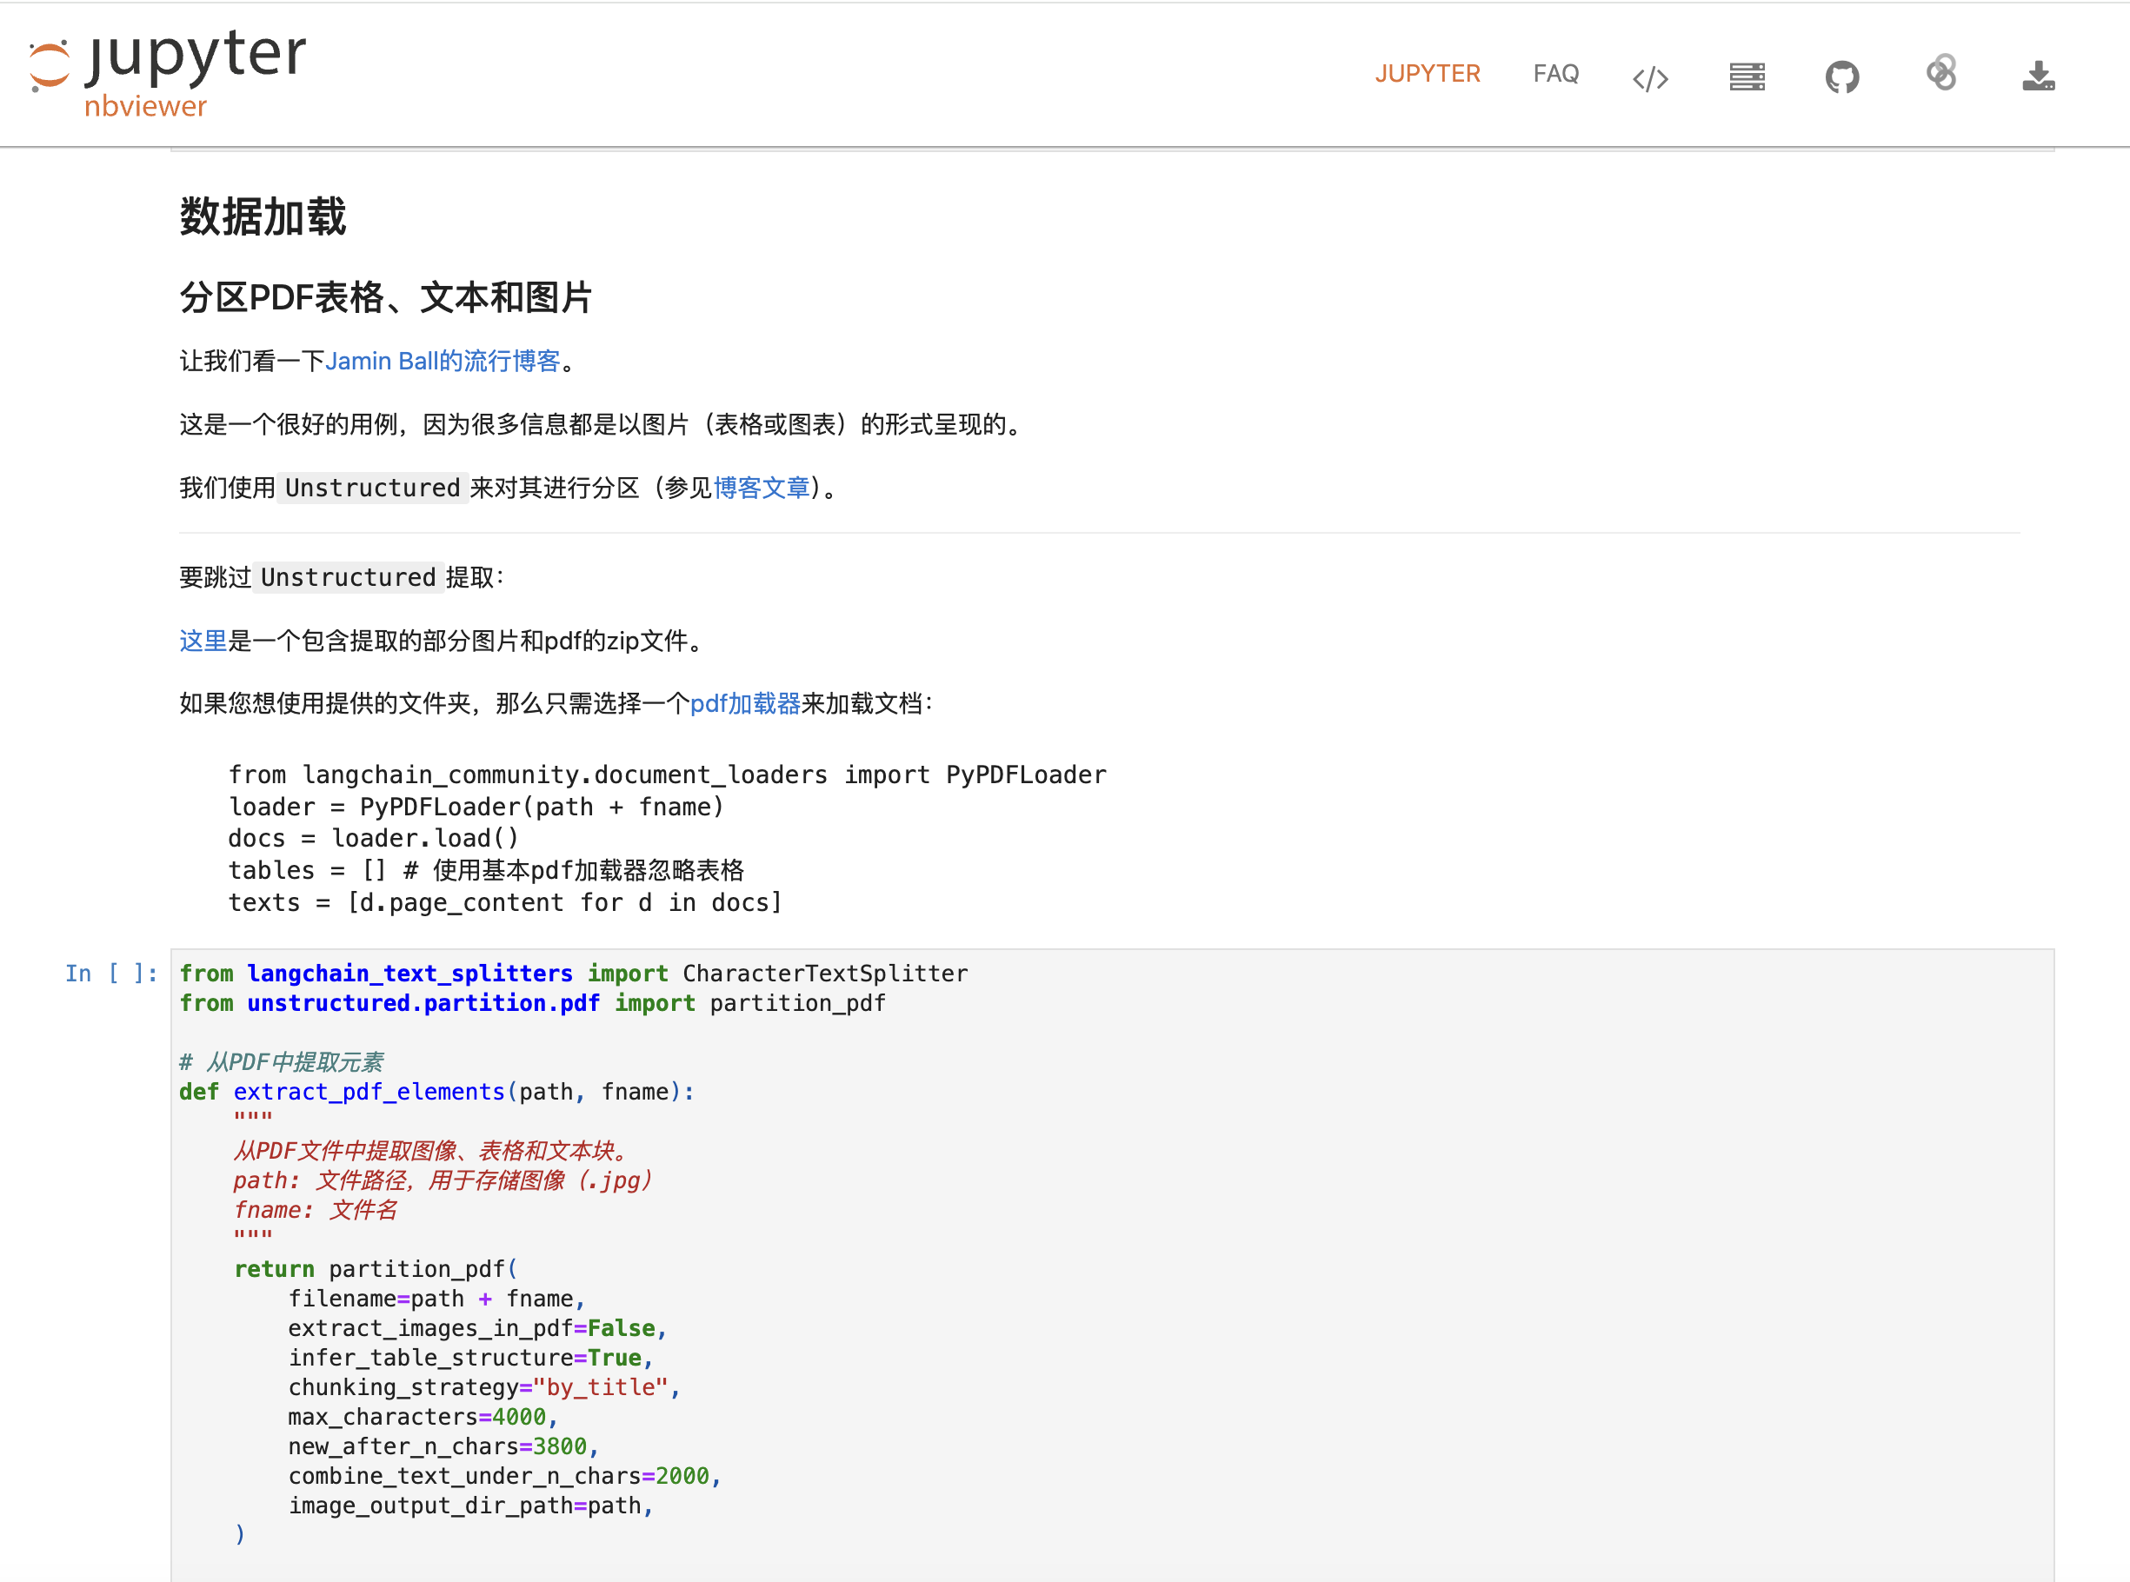Download the notebook via the download icon
Viewport: 2130px width, 1582px height.
pos(2038,76)
